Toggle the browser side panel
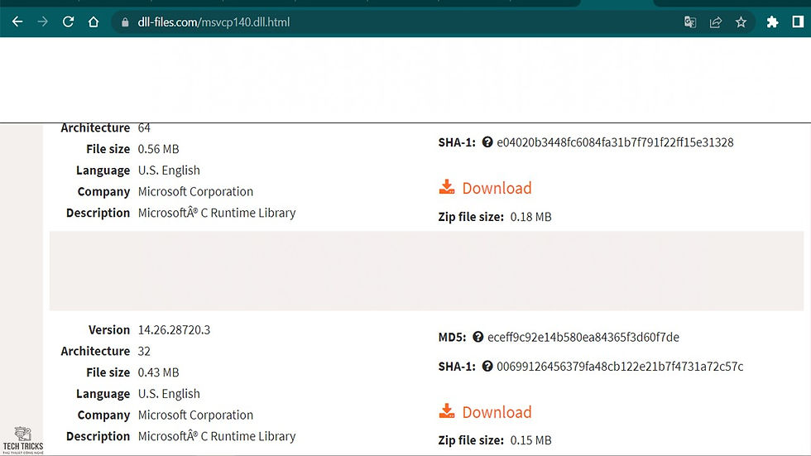 (798, 22)
